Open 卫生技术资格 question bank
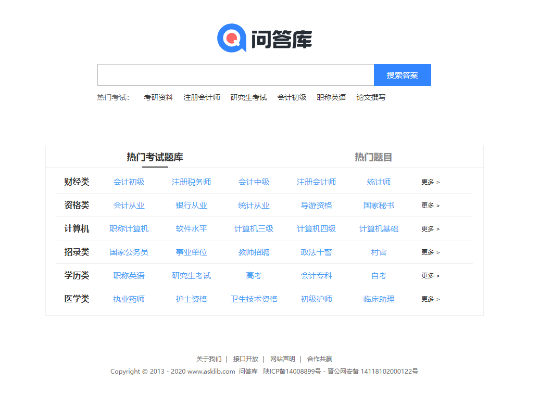 coord(254,299)
